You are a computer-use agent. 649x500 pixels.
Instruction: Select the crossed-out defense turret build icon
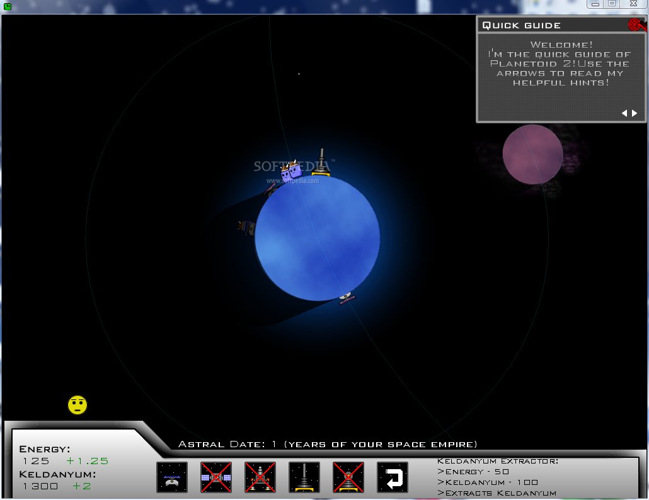pos(348,477)
